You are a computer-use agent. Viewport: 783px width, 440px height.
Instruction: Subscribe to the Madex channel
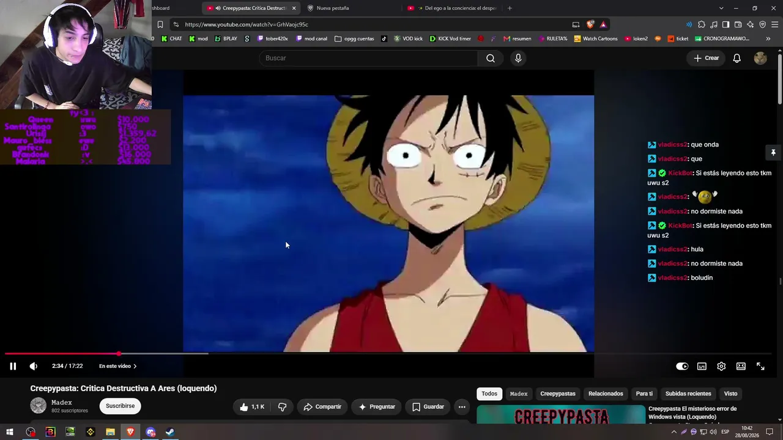pos(120,406)
